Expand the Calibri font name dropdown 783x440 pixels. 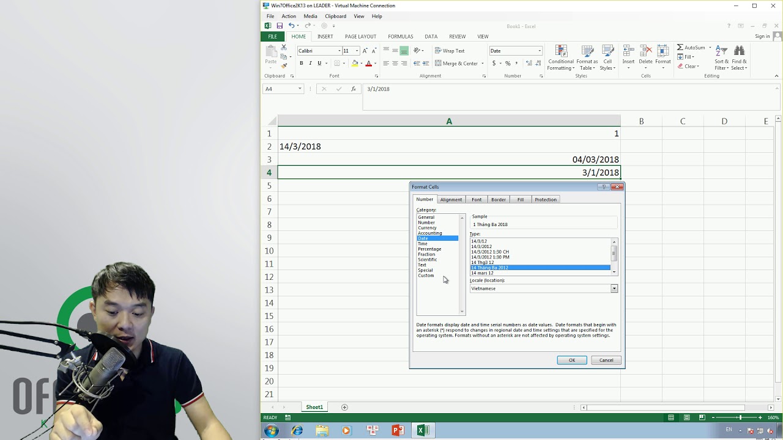[x=339, y=51]
